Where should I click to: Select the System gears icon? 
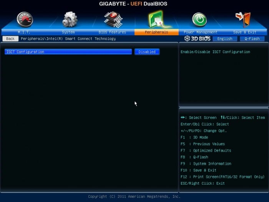pos(70,19)
